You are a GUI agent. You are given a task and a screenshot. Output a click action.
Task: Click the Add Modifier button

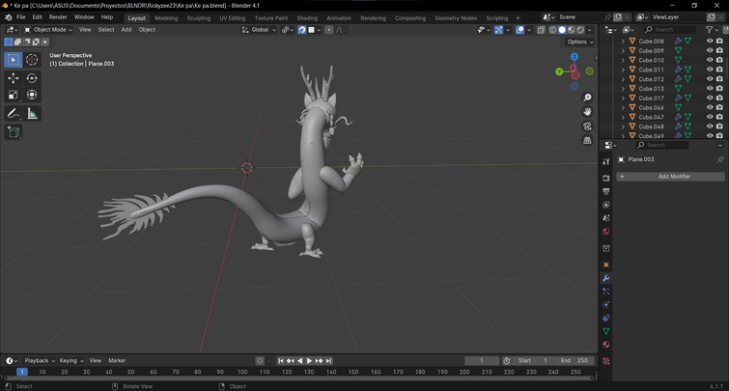(670, 177)
